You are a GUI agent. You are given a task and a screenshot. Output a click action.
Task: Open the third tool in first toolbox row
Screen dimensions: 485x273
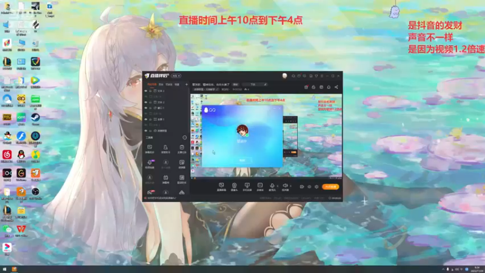[181, 149]
